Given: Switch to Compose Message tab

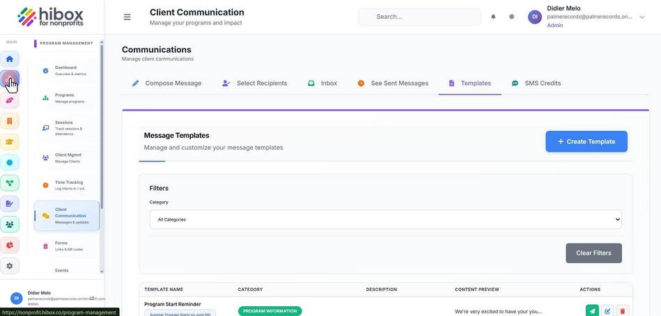Looking at the screenshot, I should tap(166, 84).
